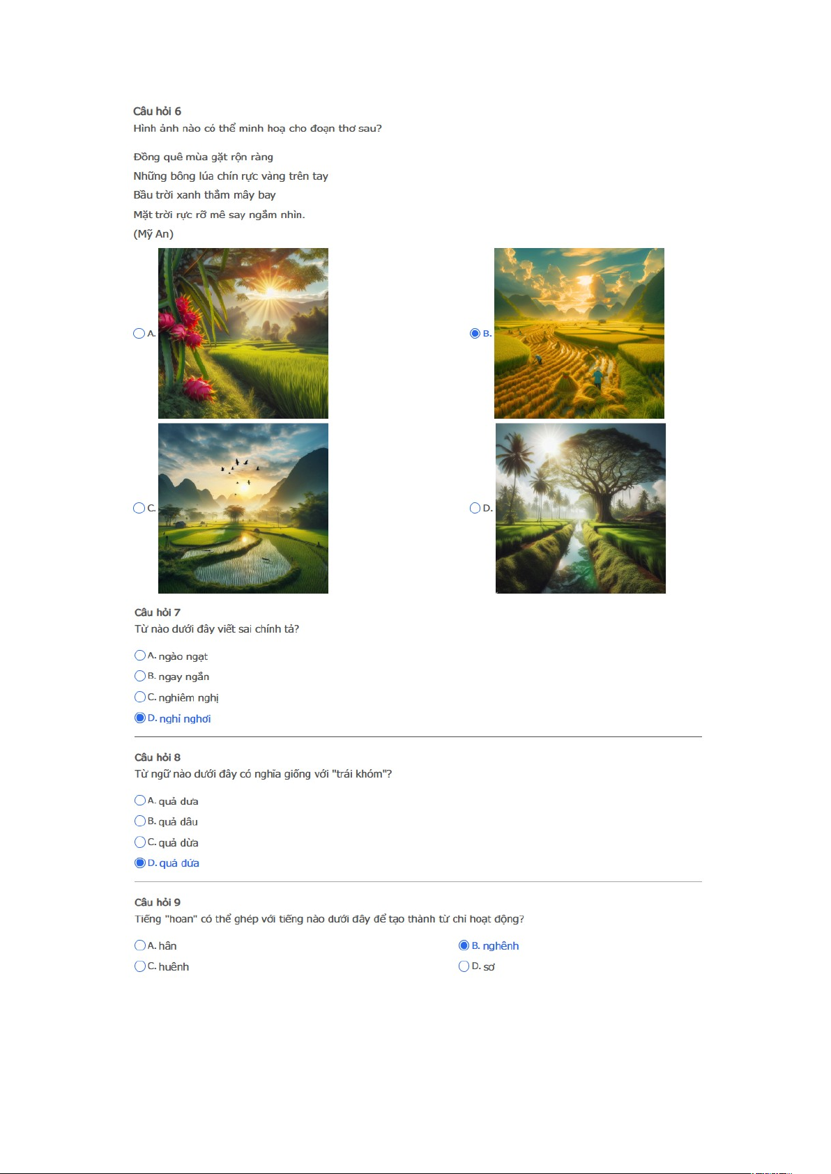Click the picture with flying birds
Image resolution: width=831 pixels, height=1174 pixels.
pos(243,509)
